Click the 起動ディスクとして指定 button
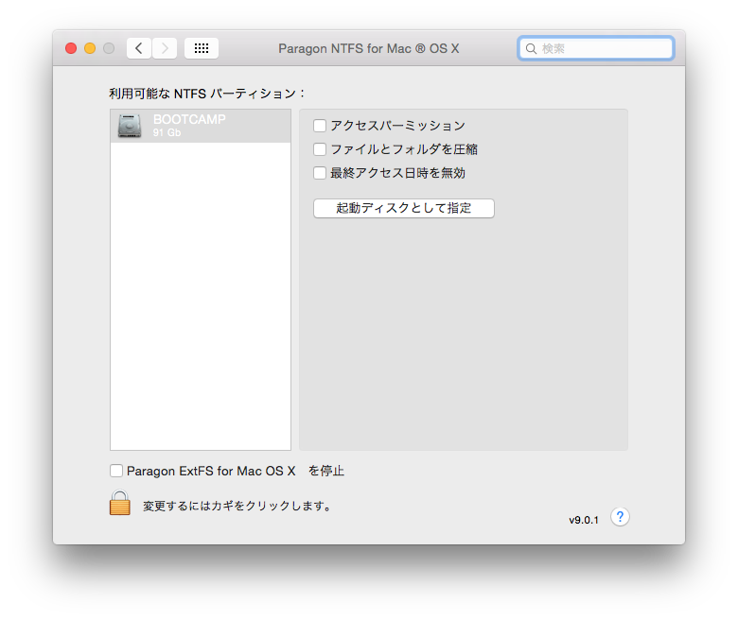The image size is (738, 620). click(404, 208)
